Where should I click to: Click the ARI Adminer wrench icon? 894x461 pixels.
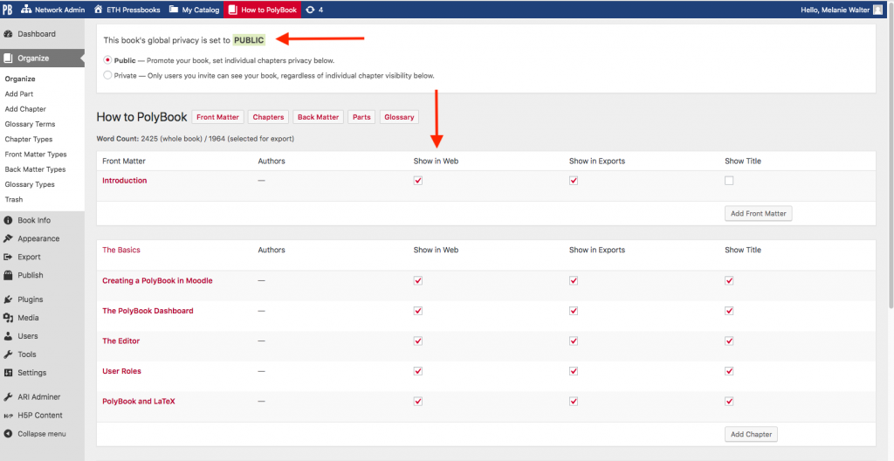pyautogui.click(x=8, y=397)
